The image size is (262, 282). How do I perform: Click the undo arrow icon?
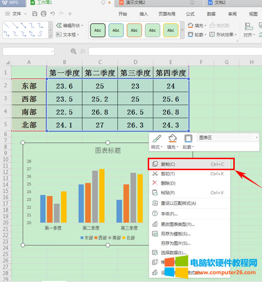tap(53, 13)
